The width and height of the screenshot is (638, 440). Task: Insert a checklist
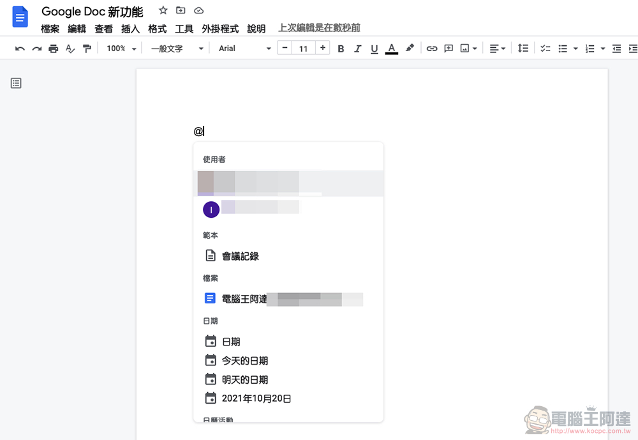pos(545,49)
